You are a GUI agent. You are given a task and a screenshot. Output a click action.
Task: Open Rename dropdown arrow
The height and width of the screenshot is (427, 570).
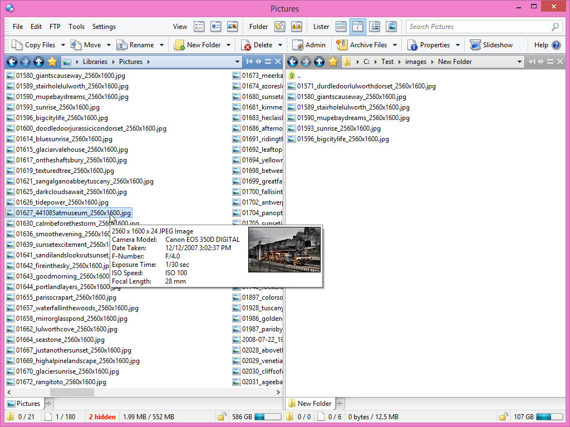(161, 45)
